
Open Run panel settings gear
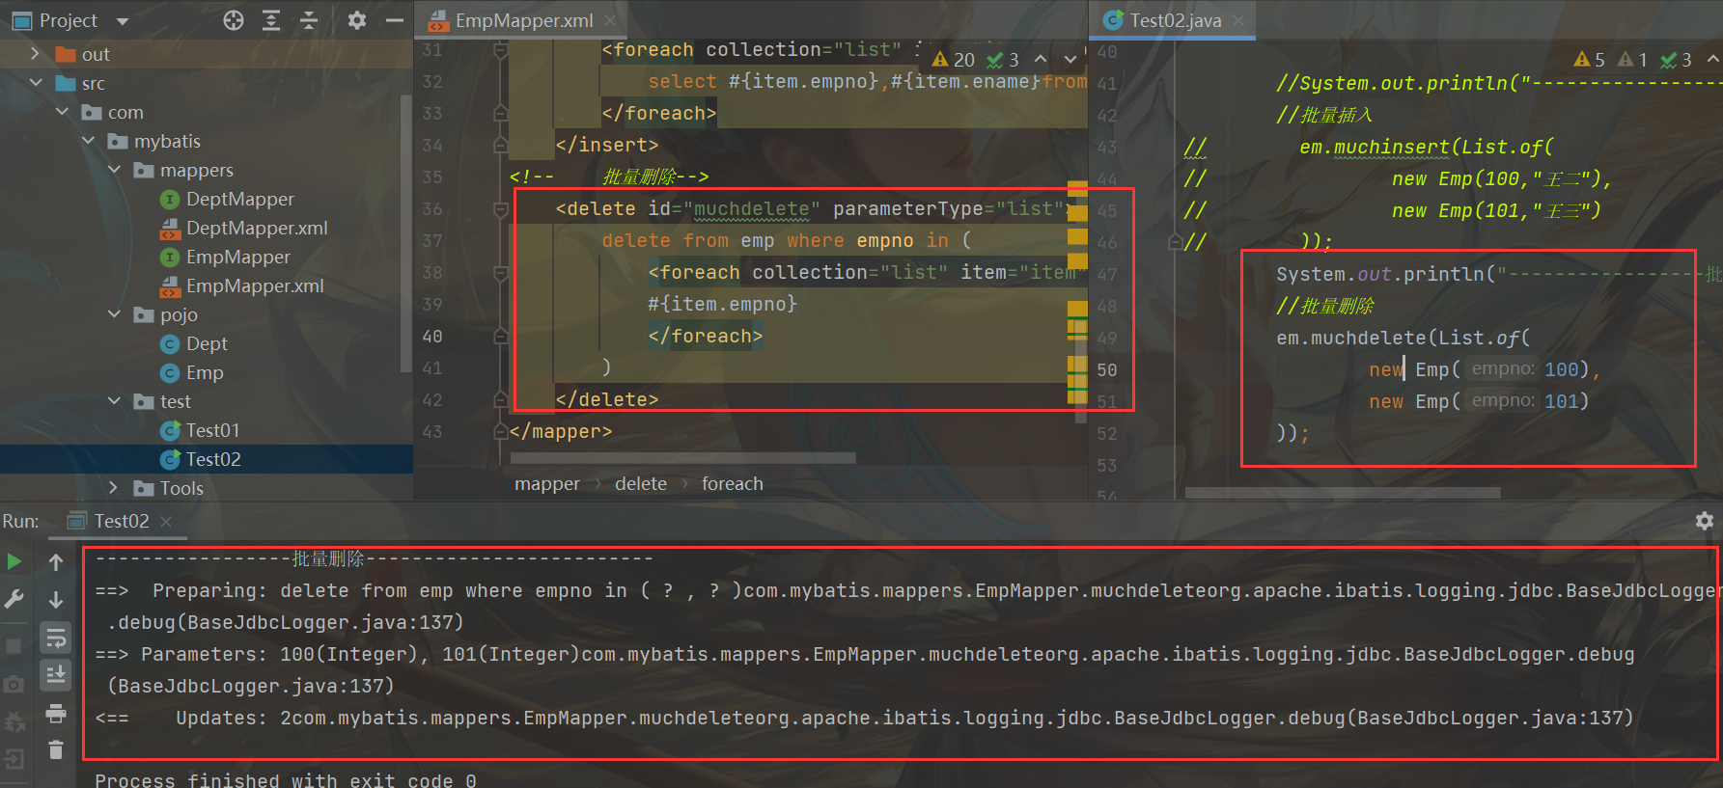pyautogui.click(x=1705, y=521)
